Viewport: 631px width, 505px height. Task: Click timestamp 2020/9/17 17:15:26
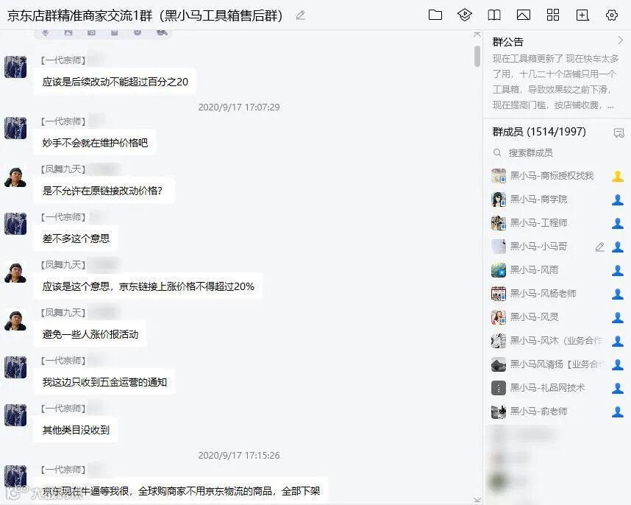pos(238,456)
